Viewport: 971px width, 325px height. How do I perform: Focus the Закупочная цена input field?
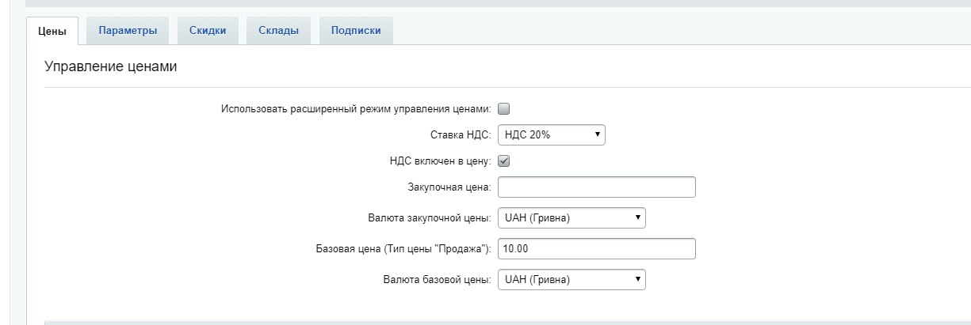point(596,187)
